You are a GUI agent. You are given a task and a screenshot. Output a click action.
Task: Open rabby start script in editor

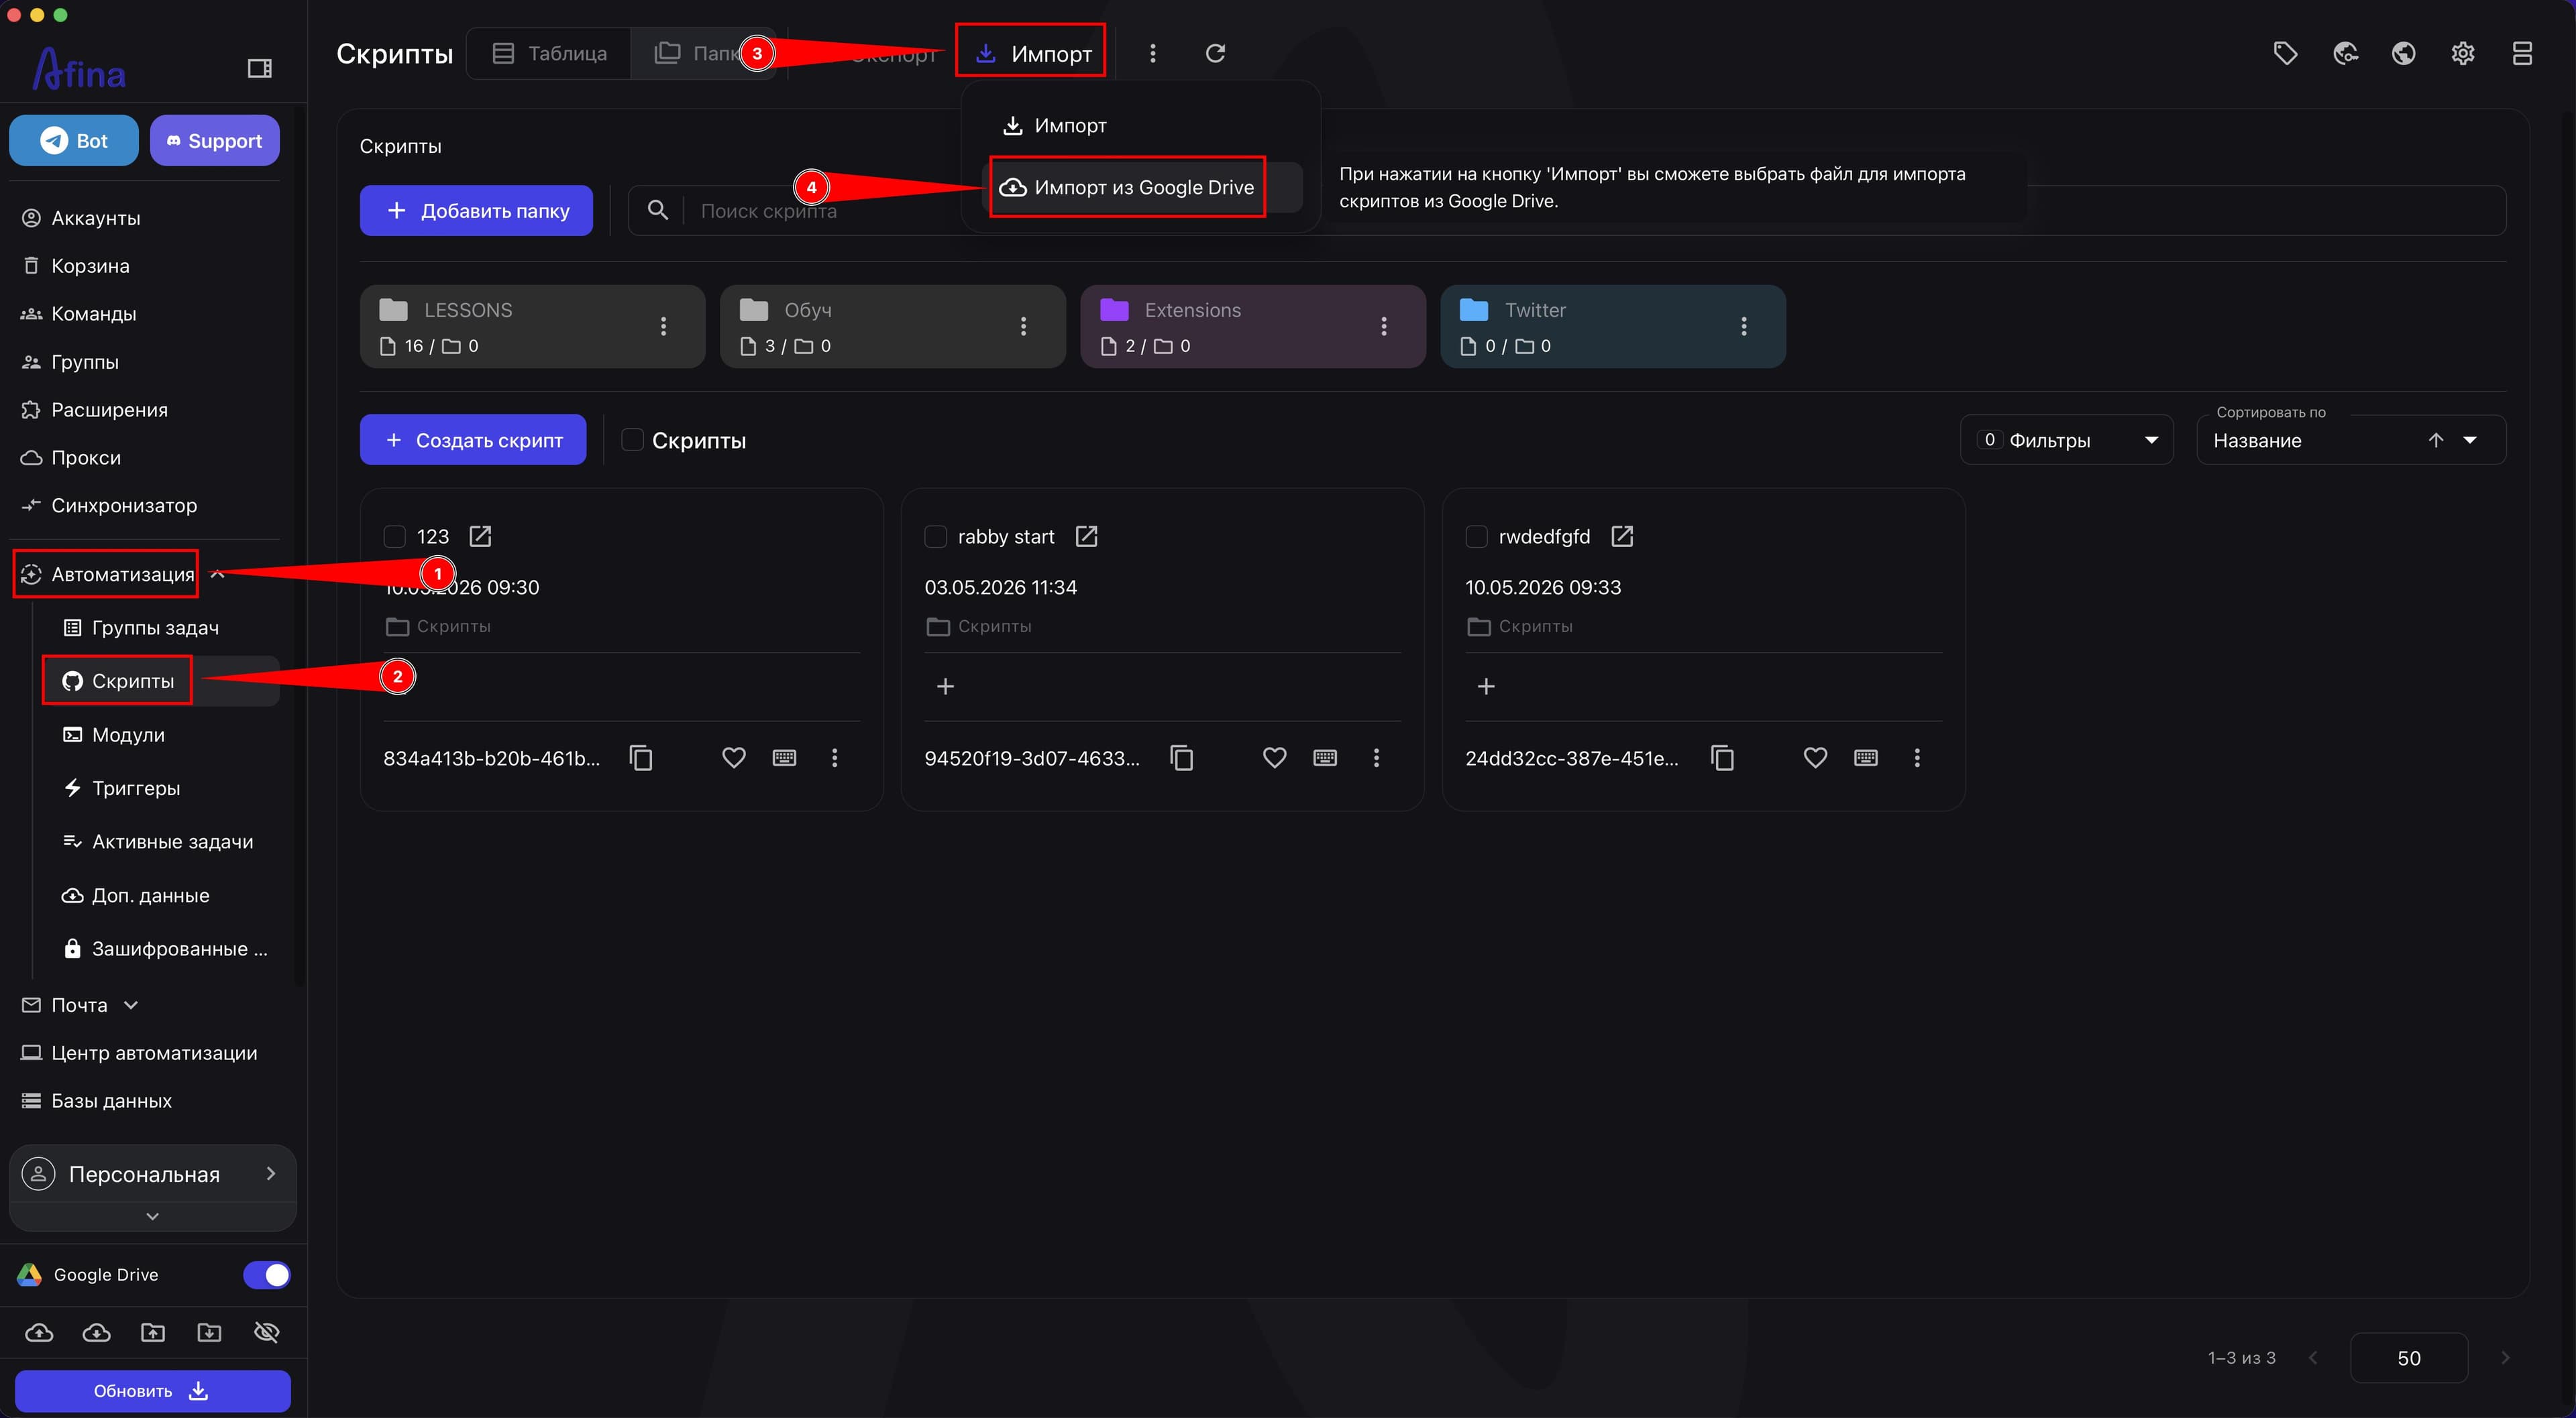click(x=1086, y=536)
